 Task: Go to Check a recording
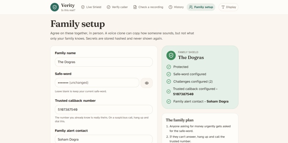[148, 7]
